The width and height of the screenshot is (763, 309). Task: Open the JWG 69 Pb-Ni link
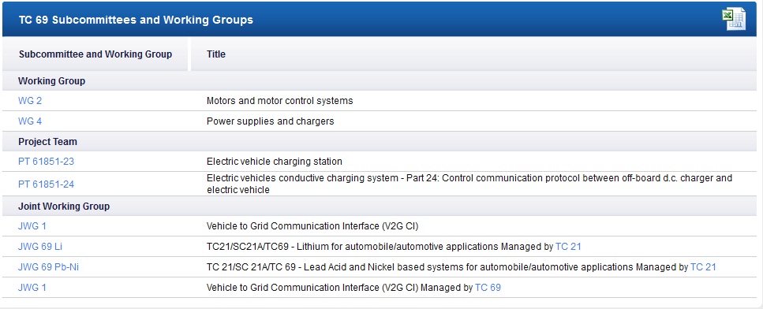48,267
